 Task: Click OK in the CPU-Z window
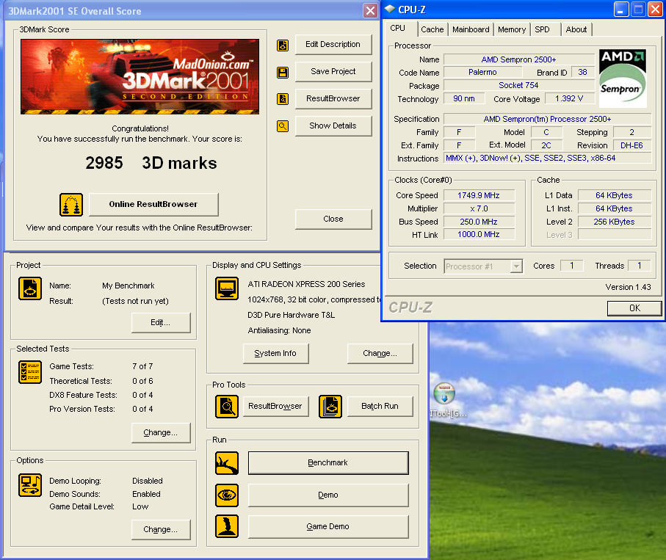click(634, 308)
